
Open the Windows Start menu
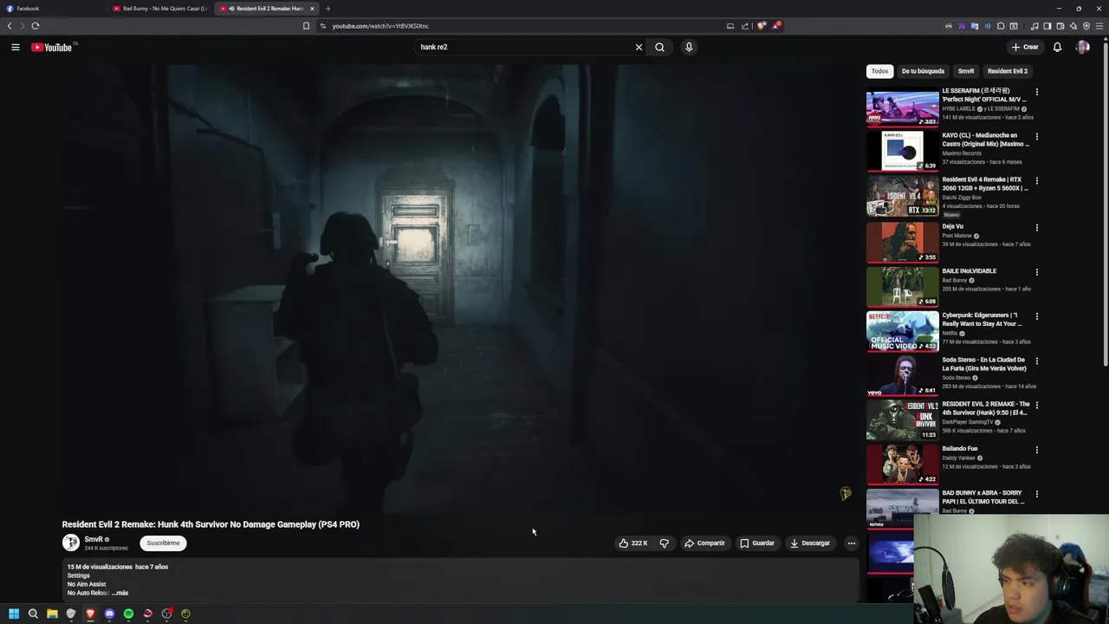tap(14, 614)
